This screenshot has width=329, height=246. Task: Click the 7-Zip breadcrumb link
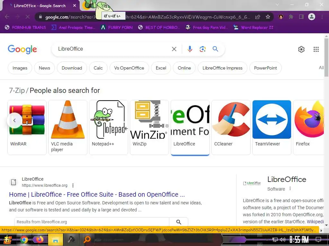pyautogui.click(x=17, y=90)
